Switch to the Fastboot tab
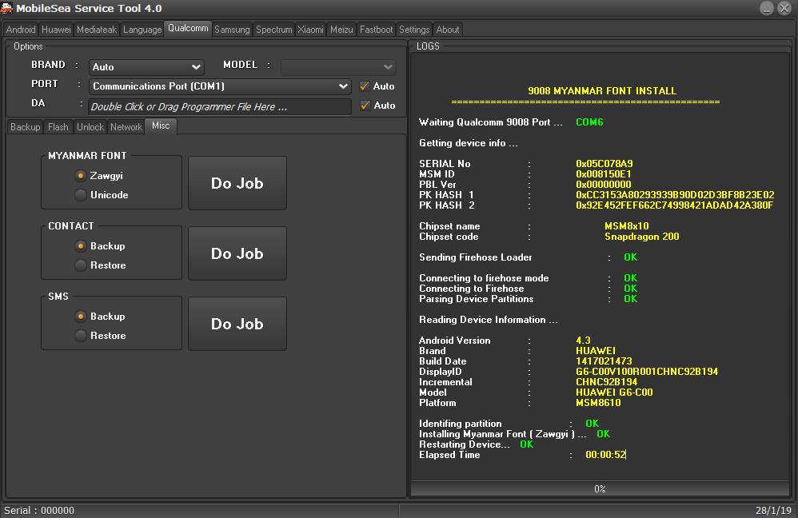This screenshot has width=798, height=518. pos(376,30)
